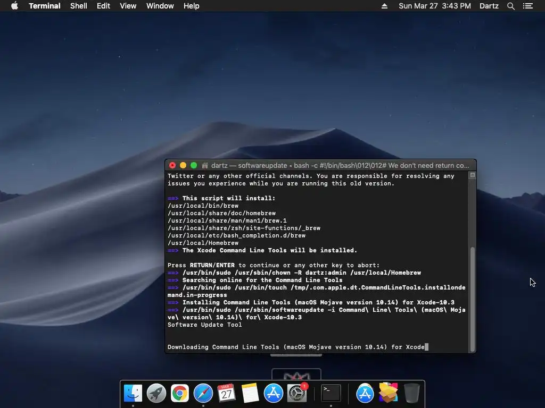Open the Trash in the Dock

click(411, 393)
